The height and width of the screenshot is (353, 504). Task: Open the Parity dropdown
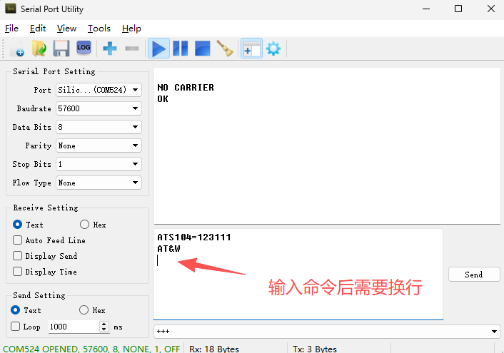(x=99, y=145)
